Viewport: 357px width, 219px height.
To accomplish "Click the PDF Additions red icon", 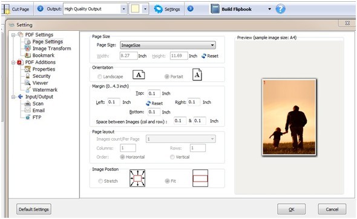I will click(x=21, y=62).
